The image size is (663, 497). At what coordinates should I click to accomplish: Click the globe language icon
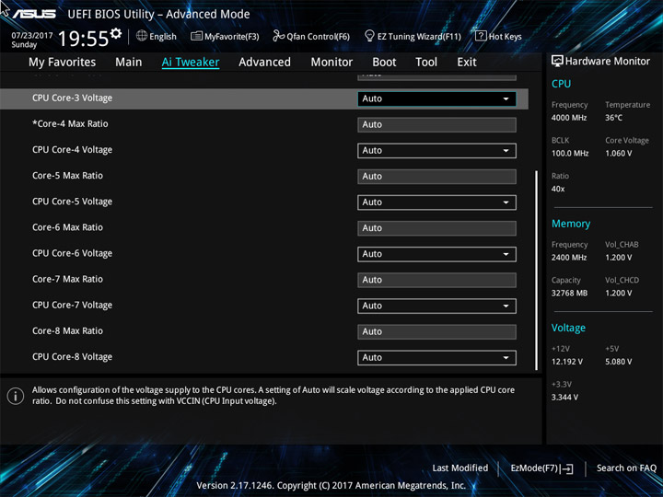pos(142,36)
